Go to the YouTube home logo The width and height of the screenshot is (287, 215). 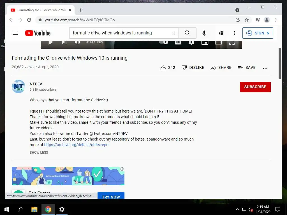(38, 33)
